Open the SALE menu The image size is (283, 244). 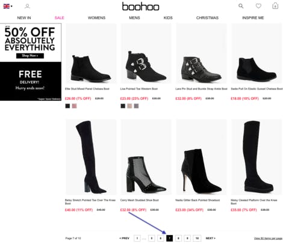59,18
